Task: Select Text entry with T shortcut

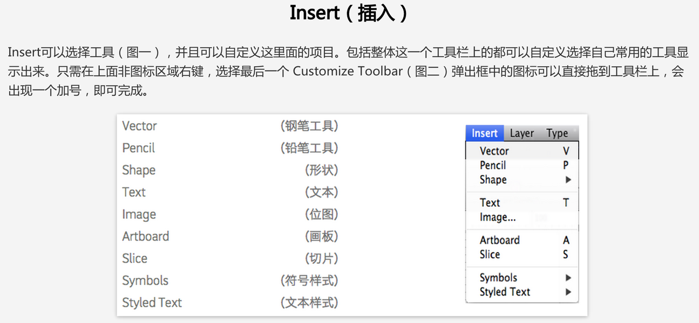Action: point(490,203)
